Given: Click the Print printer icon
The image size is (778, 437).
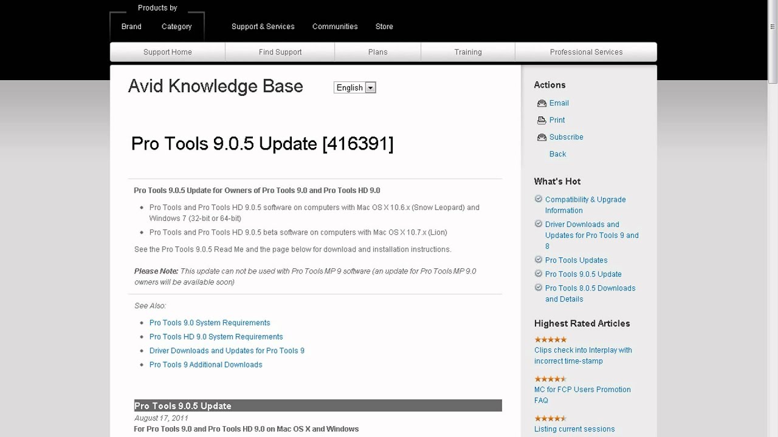Looking at the screenshot, I should tap(542, 120).
